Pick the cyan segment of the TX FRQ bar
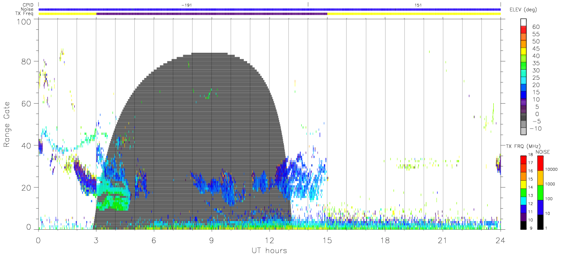 pos(524,200)
